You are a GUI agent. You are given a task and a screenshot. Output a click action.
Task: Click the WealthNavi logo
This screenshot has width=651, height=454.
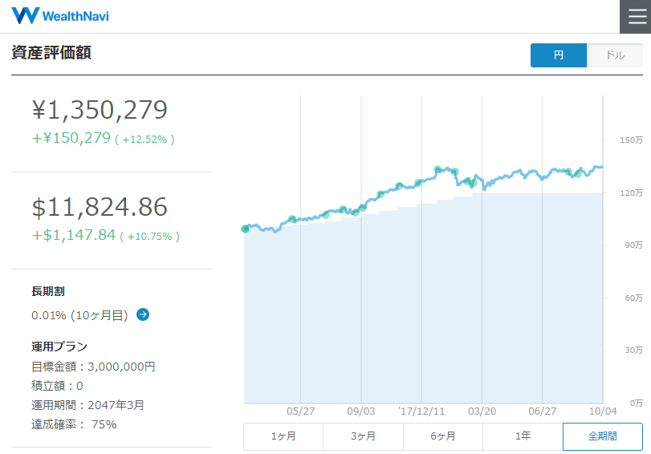click(x=60, y=16)
